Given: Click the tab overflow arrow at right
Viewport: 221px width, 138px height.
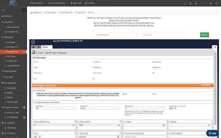Looking at the screenshot, I should point(215,47).
